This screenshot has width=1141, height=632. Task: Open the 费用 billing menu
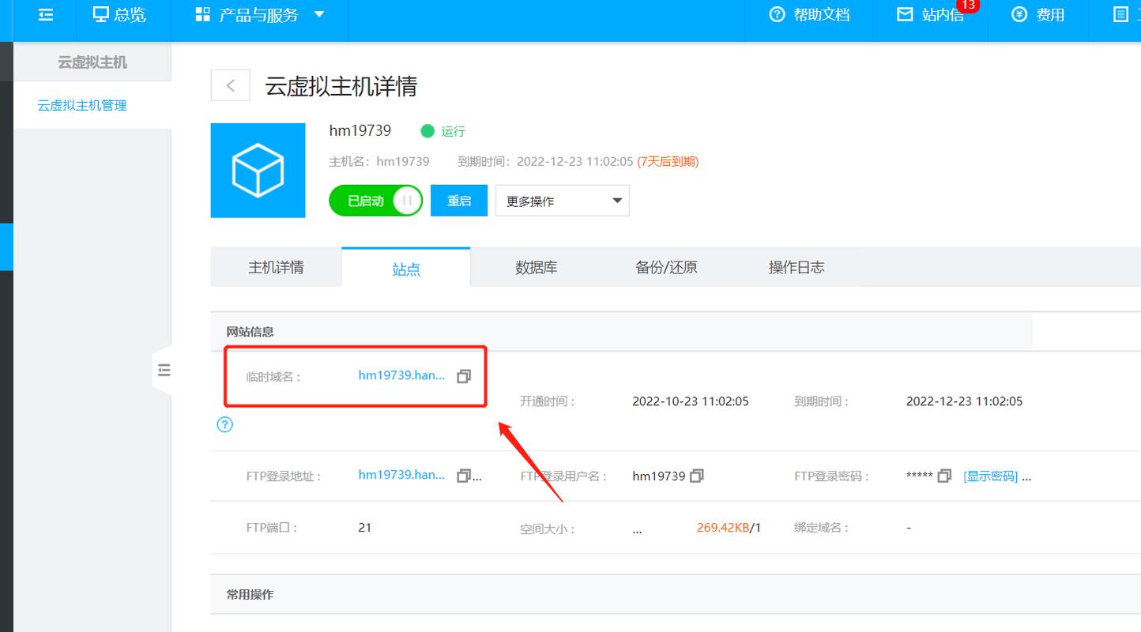pos(1038,14)
